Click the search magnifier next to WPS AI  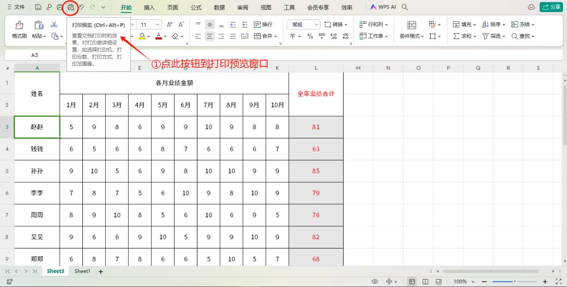tap(405, 7)
